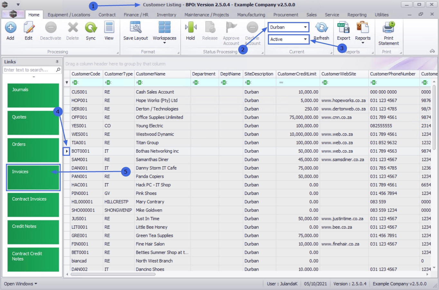Image resolution: width=439 pixels, height=290 pixels.
Task: Click the Add customer icon
Action: click(x=11, y=28)
